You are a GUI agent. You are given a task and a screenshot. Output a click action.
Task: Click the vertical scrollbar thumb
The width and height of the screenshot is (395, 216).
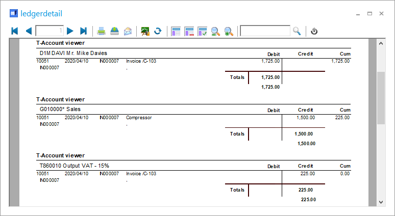pyautogui.click(x=381, y=98)
